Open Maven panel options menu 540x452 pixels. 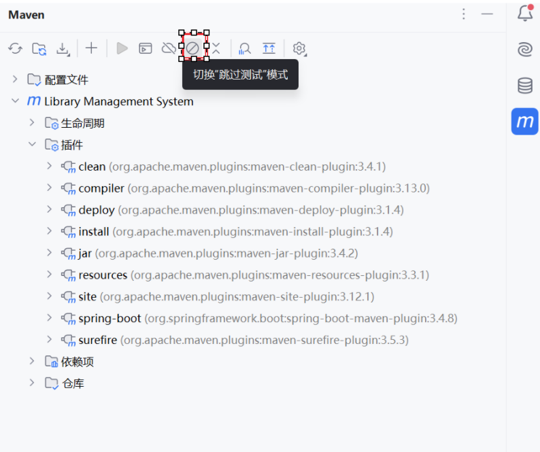click(x=464, y=14)
